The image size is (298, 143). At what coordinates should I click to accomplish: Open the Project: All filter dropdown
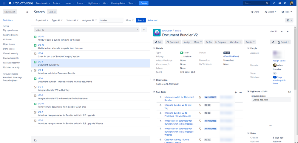coord(42,20)
